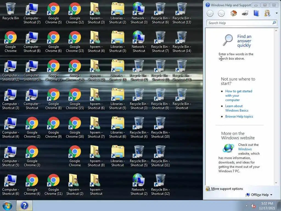Select Recycle Bin - Shortcut icon
This screenshot has height=211, width=281.
point(182,99)
